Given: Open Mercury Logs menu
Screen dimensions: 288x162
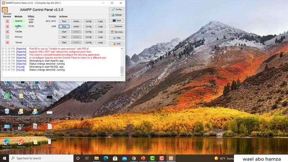Looking at the screenshot, I should (100, 37).
